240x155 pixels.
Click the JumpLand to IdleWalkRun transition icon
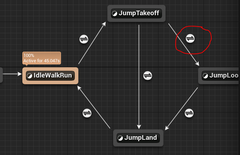click(87, 113)
